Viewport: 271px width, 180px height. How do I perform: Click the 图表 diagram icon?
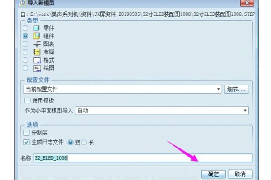tap(37, 44)
